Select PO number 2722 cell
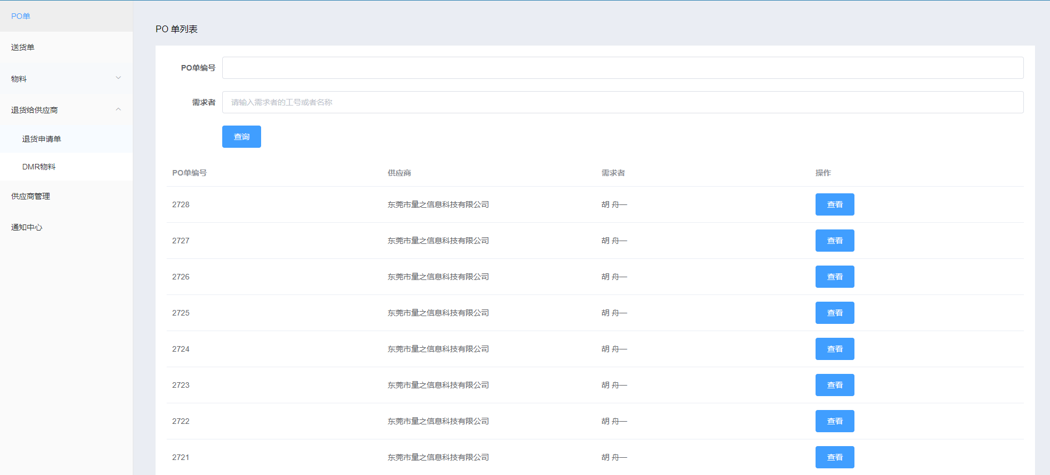Viewport: 1050px width, 475px height. [x=181, y=421]
